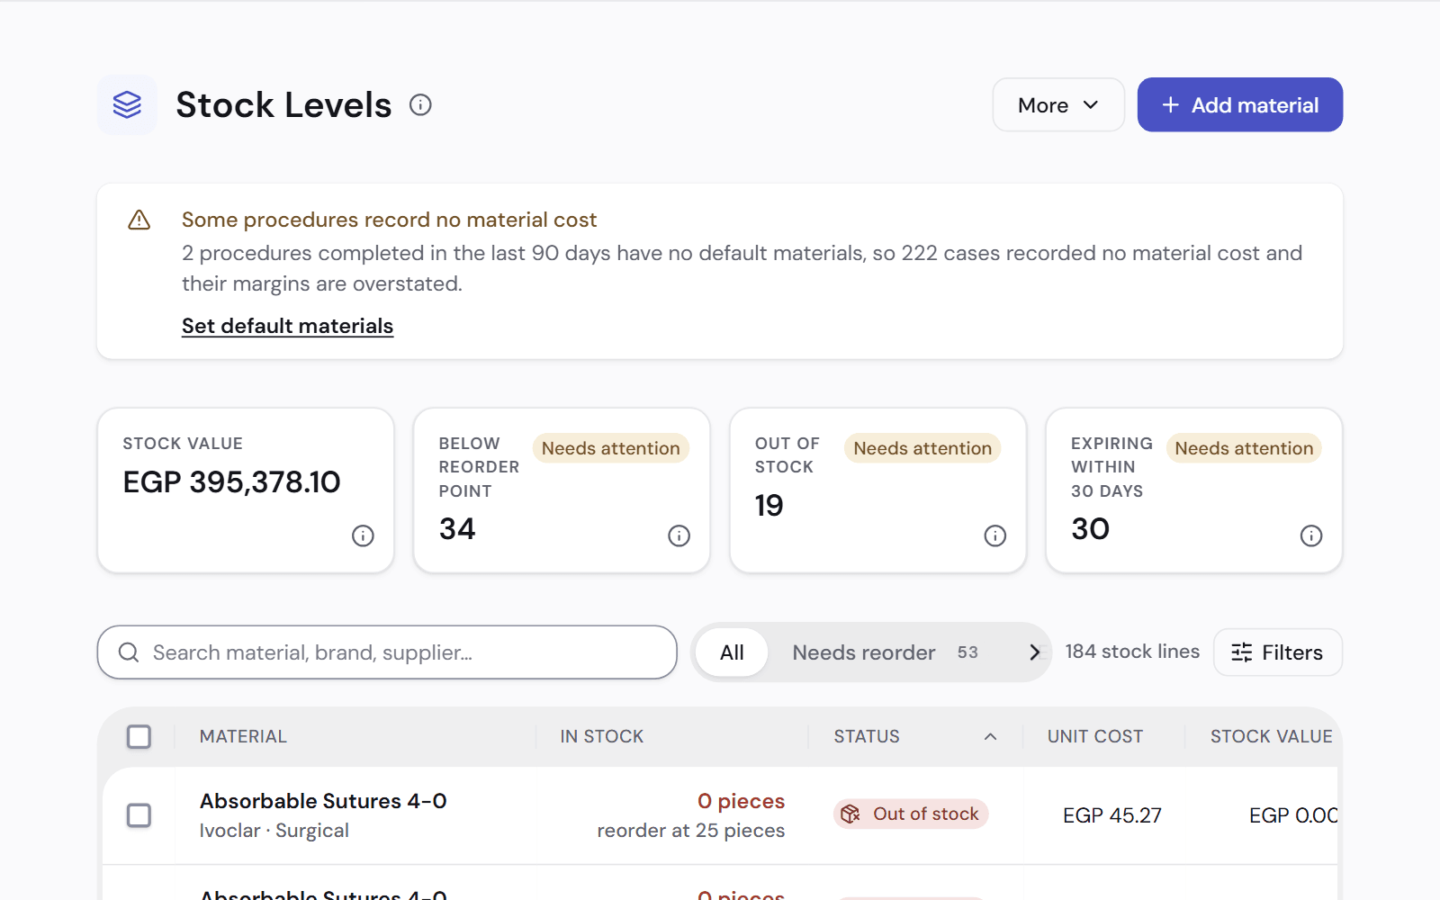Reveal more filter tabs with the right chevron

click(x=1034, y=652)
